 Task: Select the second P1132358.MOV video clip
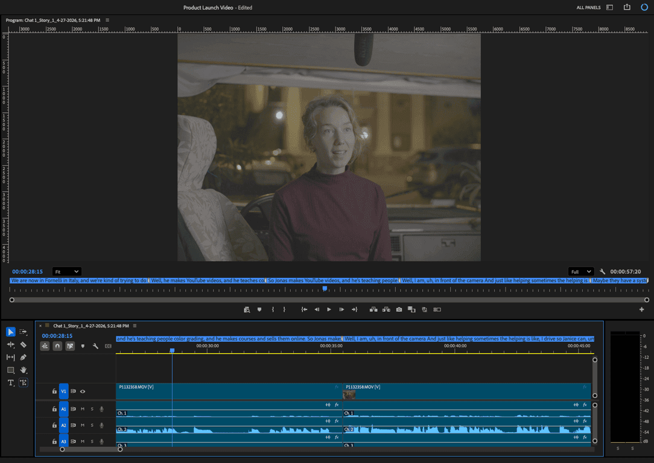click(x=465, y=391)
